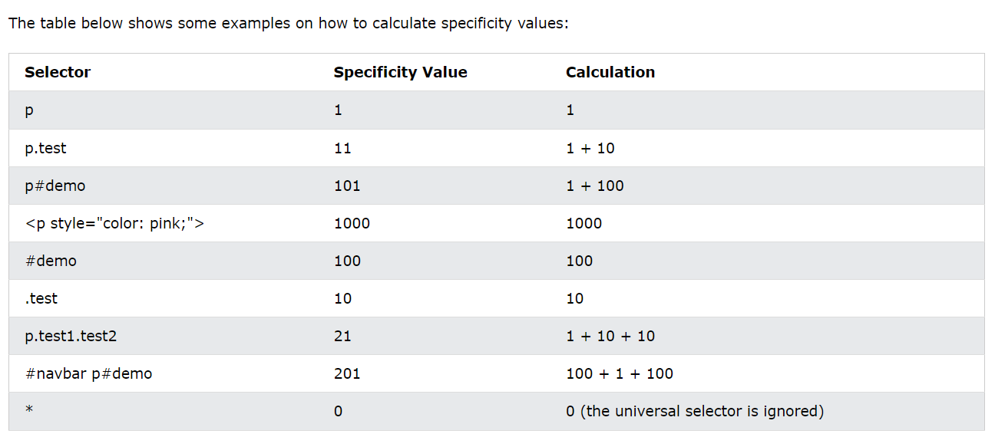Click the specificity value 21
995x447 pixels.
pyautogui.click(x=342, y=336)
